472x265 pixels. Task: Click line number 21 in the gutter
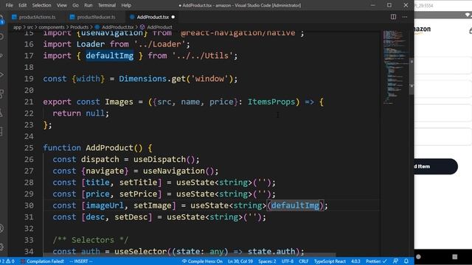29,102
